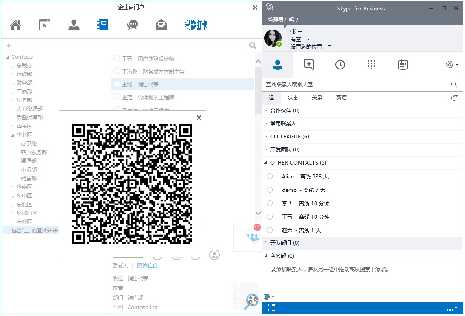Open the person profile icon in 企业微门户

[x=73, y=25]
